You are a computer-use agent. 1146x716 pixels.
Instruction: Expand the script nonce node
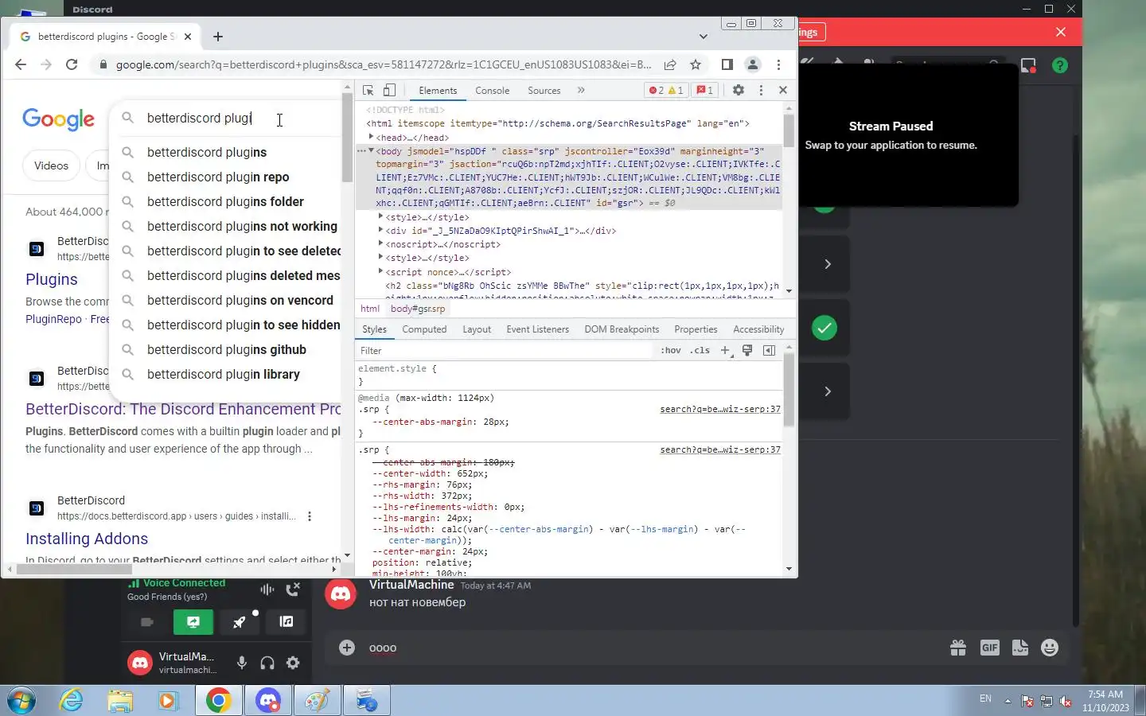click(x=380, y=271)
